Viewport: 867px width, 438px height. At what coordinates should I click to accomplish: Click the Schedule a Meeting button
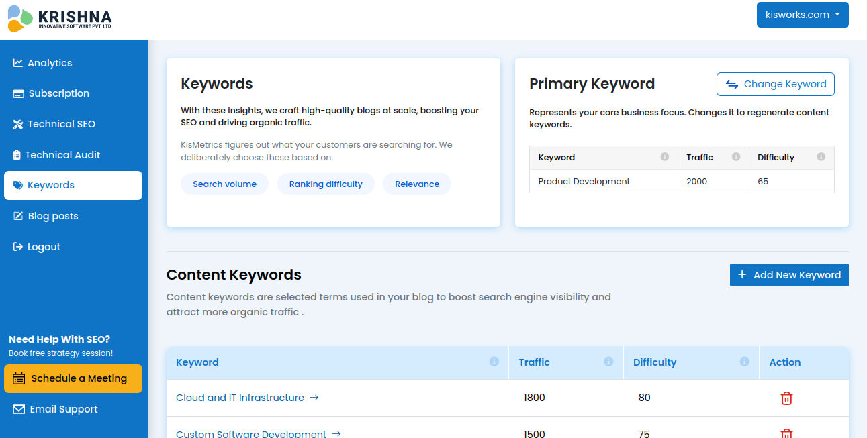(x=73, y=378)
